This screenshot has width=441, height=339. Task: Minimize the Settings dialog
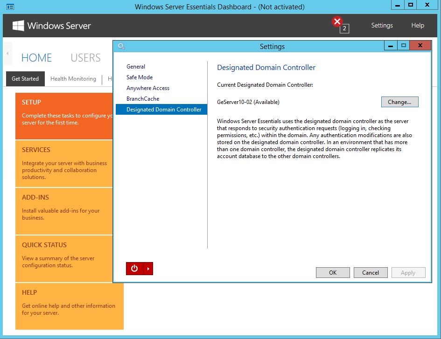[x=391, y=46]
